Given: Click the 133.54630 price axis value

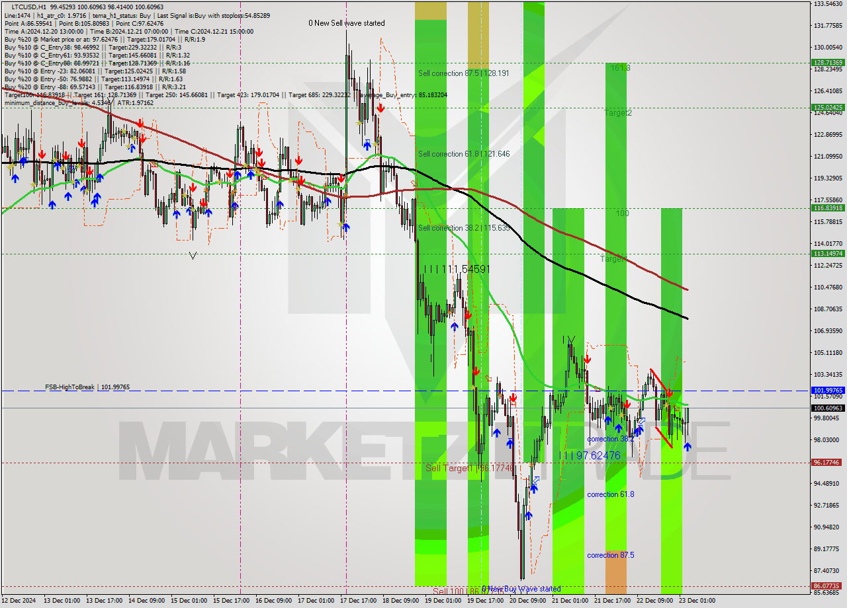Looking at the screenshot, I should point(828,4).
